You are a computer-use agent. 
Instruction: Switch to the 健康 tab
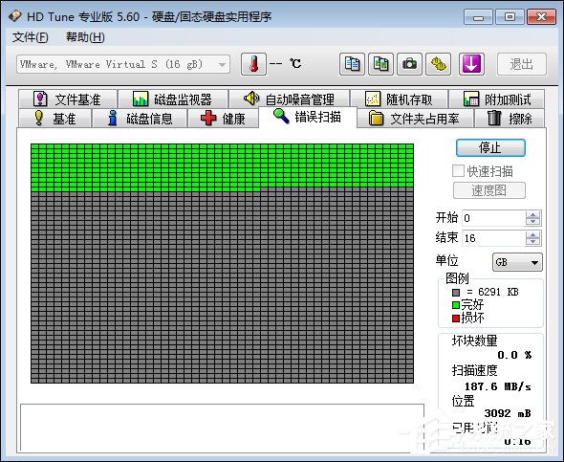point(224,119)
